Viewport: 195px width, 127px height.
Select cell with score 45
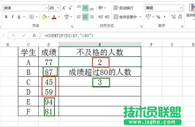coord(49,81)
